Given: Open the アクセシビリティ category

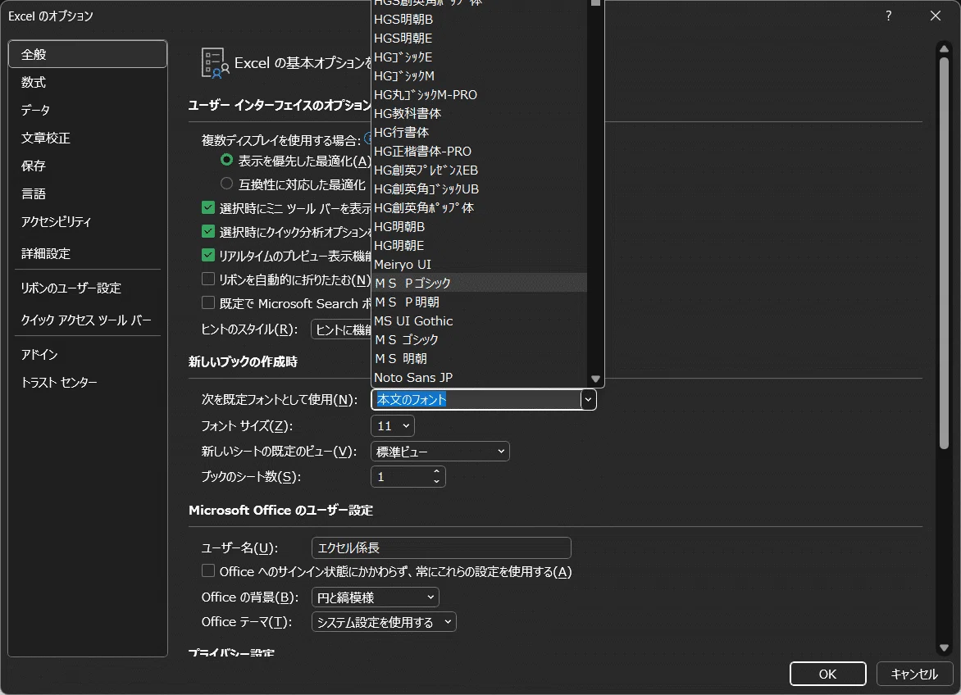Looking at the screenshot, I should 88,221.
